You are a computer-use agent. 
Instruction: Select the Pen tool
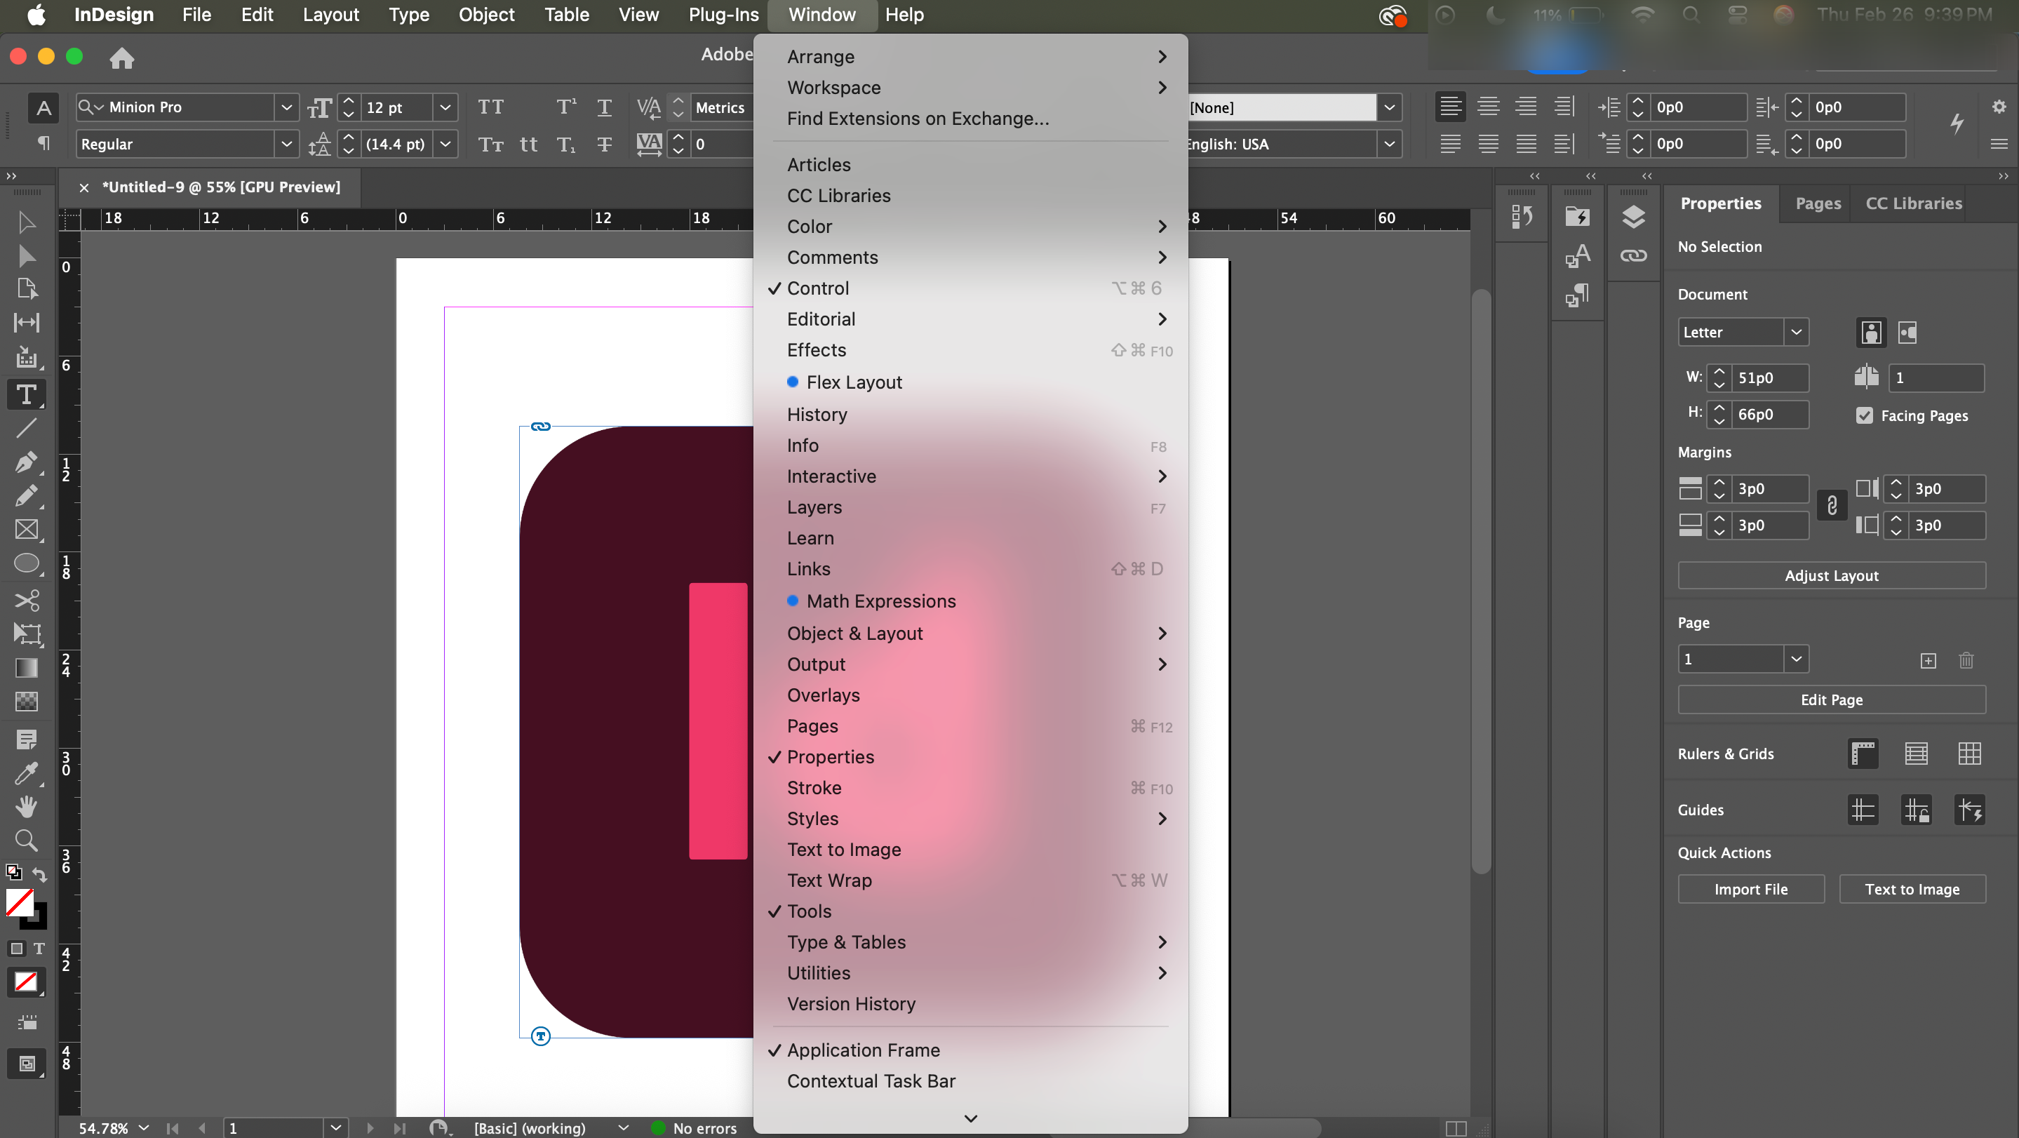[x=26, y=462]
